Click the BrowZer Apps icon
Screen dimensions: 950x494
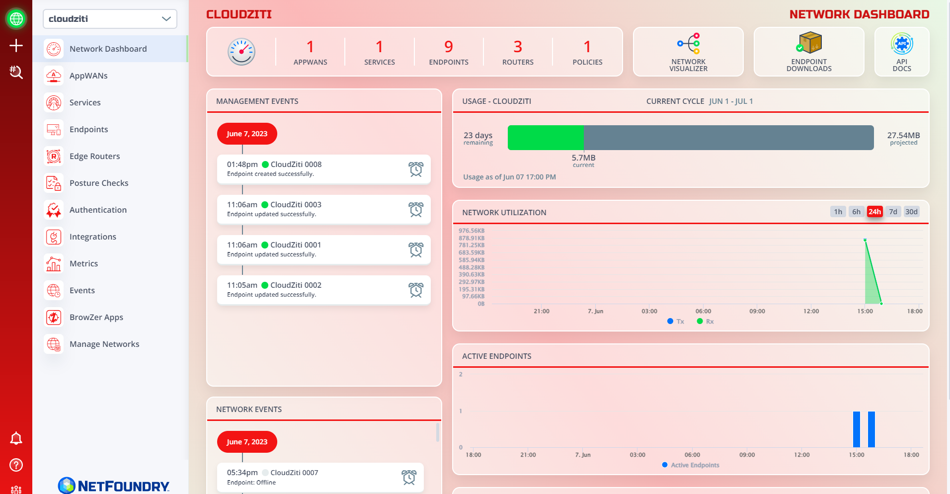point(54,317)
